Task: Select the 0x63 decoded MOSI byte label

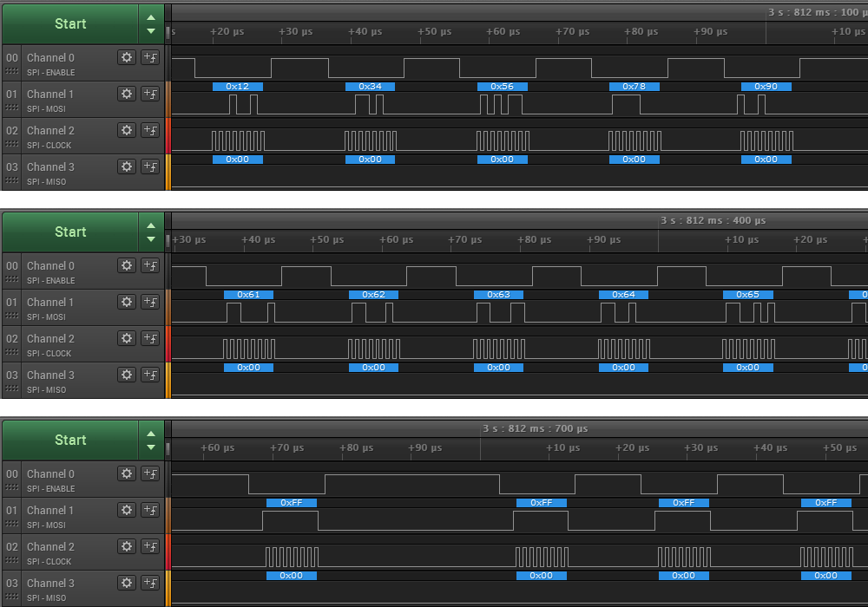Action: coord(498,295)
